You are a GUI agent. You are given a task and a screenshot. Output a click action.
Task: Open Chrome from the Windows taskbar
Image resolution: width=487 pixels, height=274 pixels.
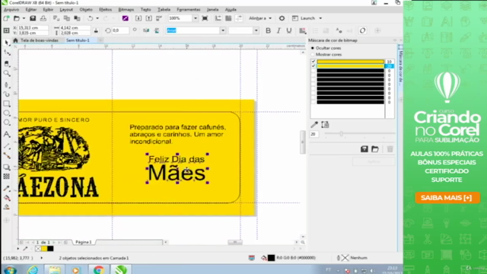[x=99, y=269]
